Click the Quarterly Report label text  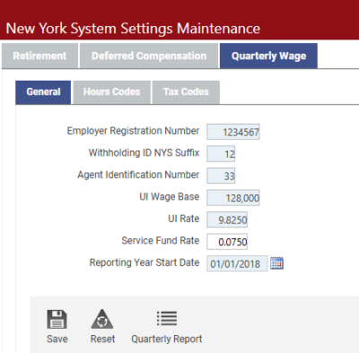coord(167,340)
